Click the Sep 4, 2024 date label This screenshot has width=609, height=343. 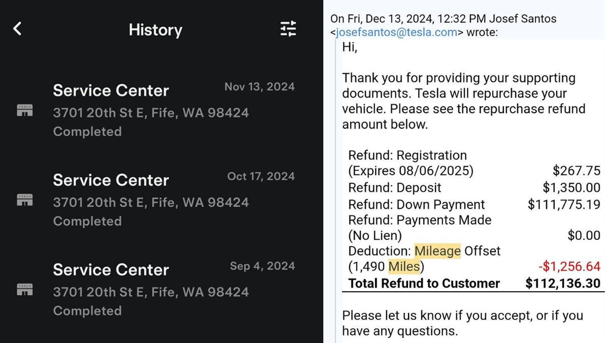262,266
